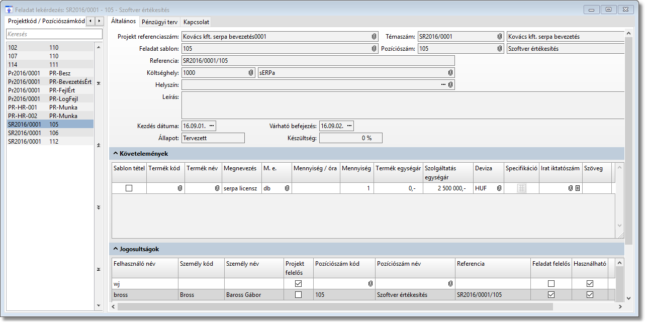The image size is (645, 323).
Task: Click the Keresés search field
Action: (x=54, y=34)
